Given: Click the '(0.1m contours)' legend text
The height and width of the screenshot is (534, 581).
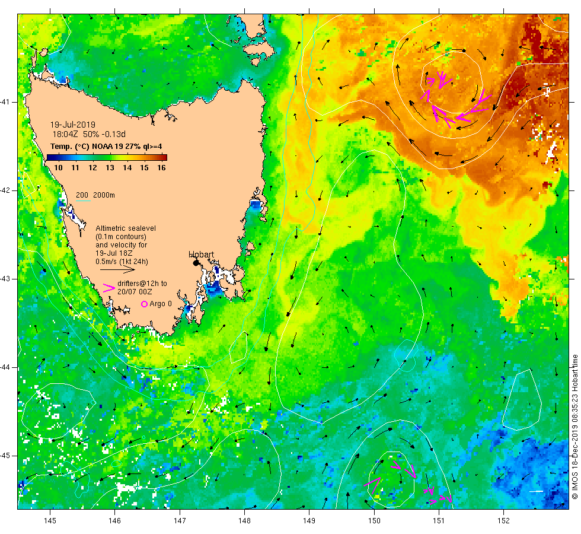Looking at the screenshot, I should pos(121,237).
